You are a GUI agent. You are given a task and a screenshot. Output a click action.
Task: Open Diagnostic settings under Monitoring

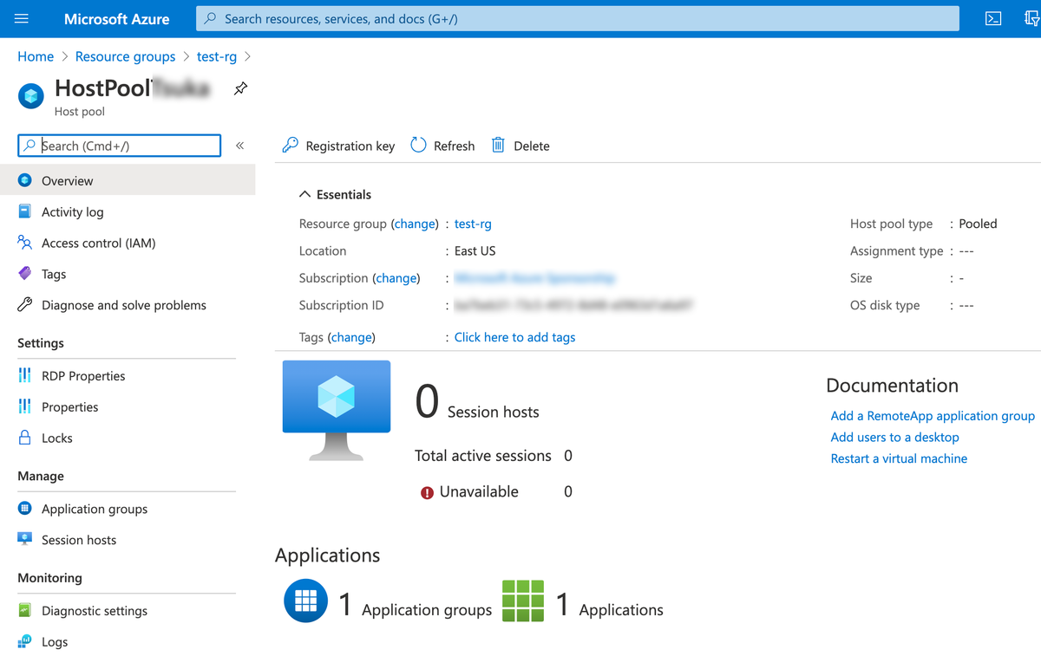(x=95, y=611)
